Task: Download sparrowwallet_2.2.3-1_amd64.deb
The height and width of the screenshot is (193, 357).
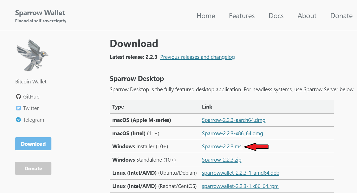Action: point(241,173)
